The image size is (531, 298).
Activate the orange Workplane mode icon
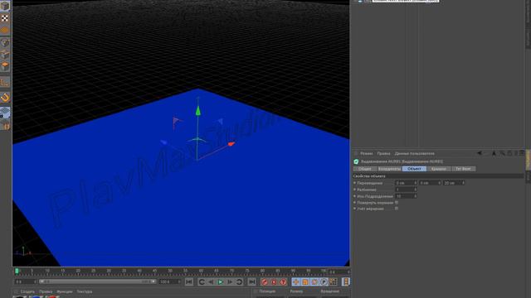point(5,31)
